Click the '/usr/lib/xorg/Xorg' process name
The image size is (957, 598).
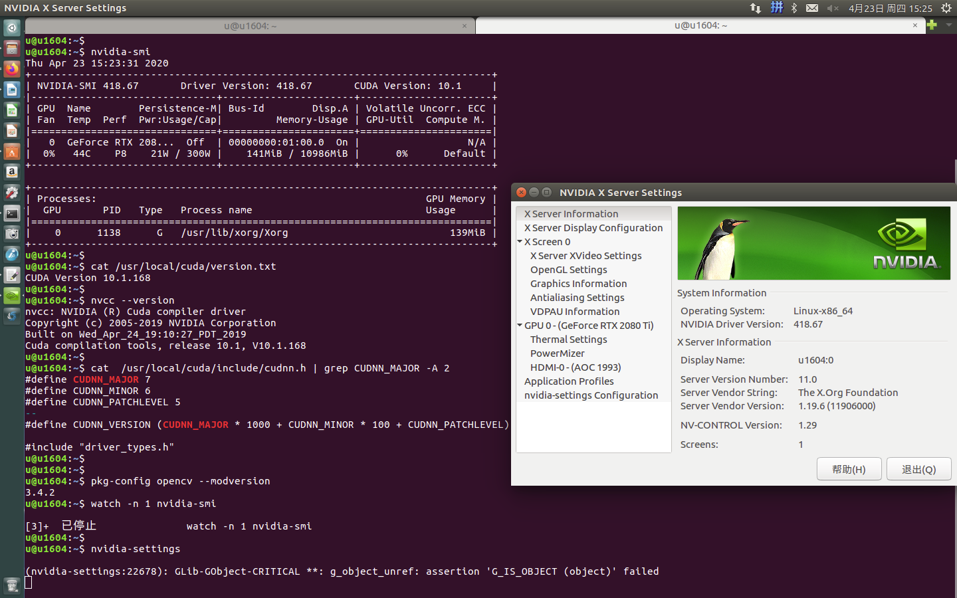pyautogui.click(x=235, y=233)
